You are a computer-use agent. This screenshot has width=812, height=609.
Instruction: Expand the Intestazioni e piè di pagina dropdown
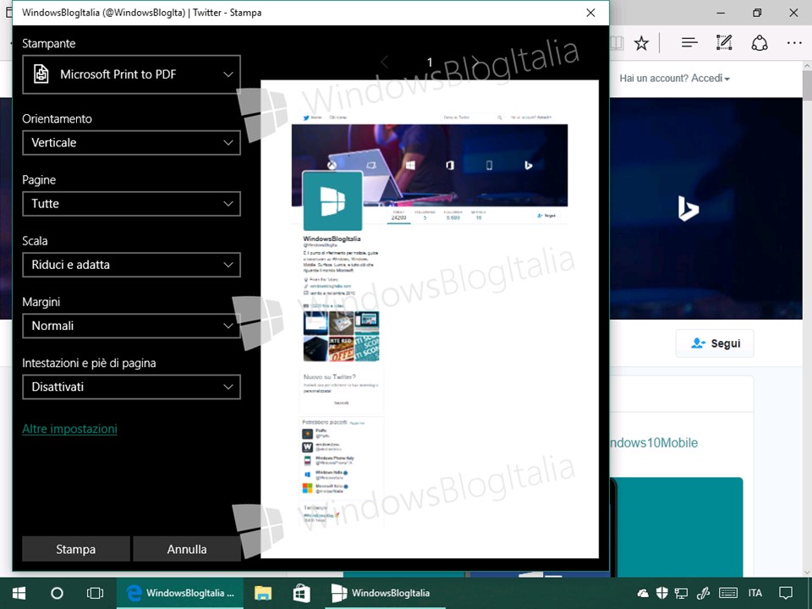[x=132, y=387]
